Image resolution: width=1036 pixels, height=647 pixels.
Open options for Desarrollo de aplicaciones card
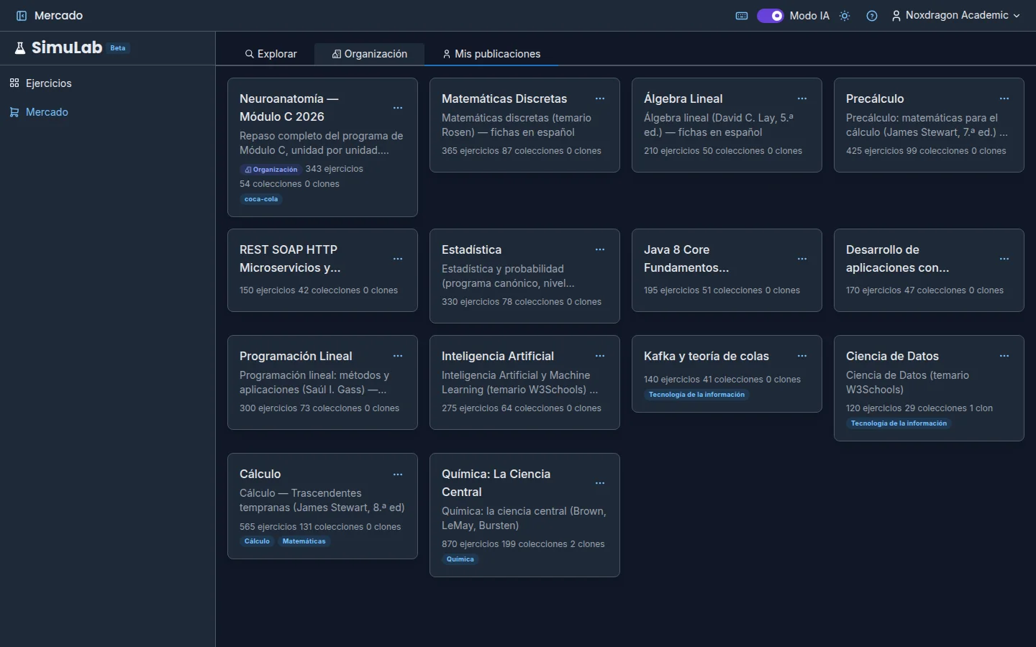pyautogui.click(x=1004, y=259)
